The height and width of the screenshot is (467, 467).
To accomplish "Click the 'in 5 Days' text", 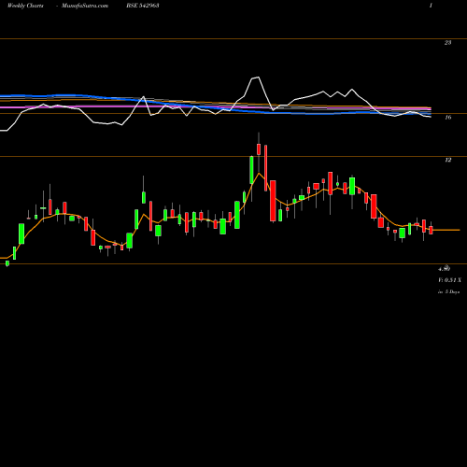I will coord(448,292).
